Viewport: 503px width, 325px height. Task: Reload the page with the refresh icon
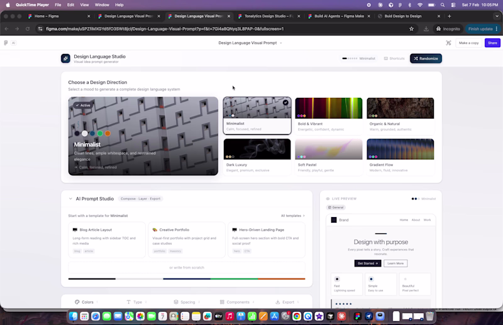pos(28,29)
